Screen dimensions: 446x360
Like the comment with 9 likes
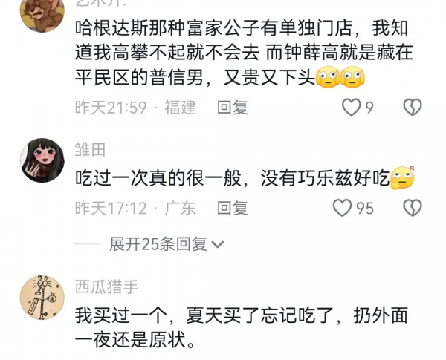tap(351, 107)
